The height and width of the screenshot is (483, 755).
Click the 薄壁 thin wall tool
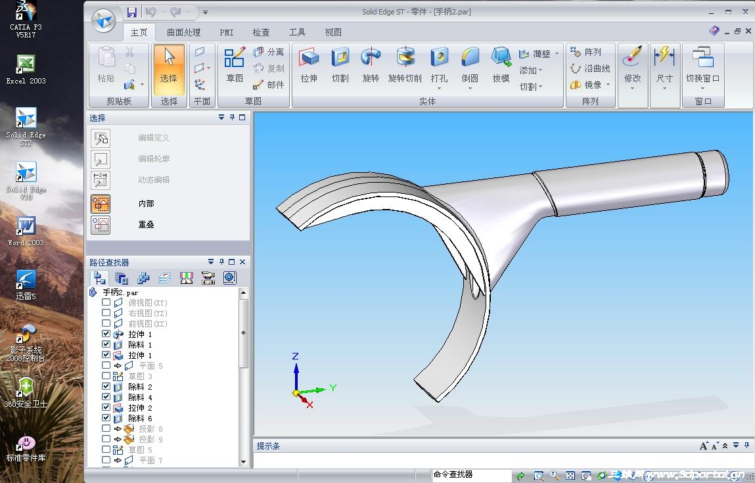click(535, 54)
